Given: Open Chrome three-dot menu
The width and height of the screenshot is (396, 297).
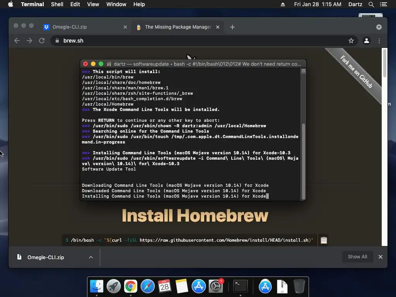Looking at the screenshot, I should click(379, 41).
